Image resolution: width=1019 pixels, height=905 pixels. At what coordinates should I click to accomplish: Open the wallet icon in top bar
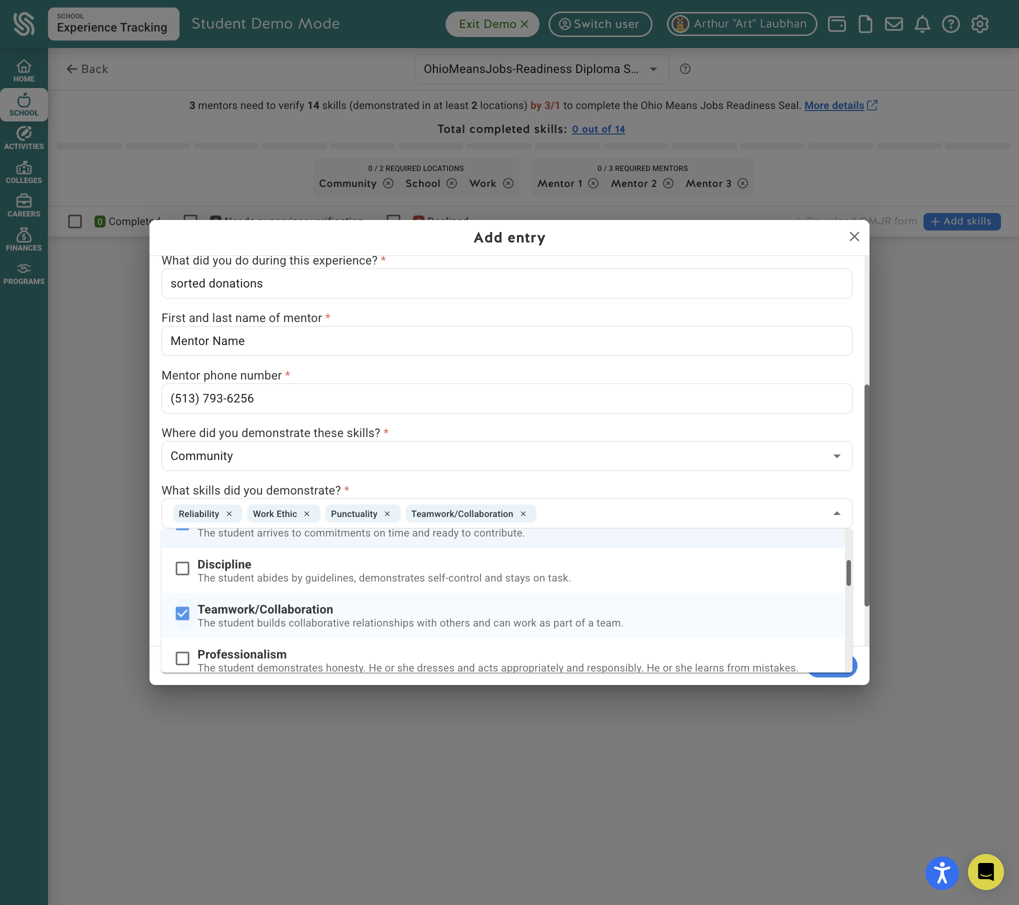pos(836,24)
